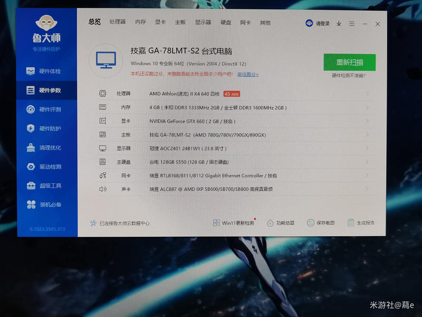
Task: Click the 声卡 speaker icon
Action: point(102,189)
